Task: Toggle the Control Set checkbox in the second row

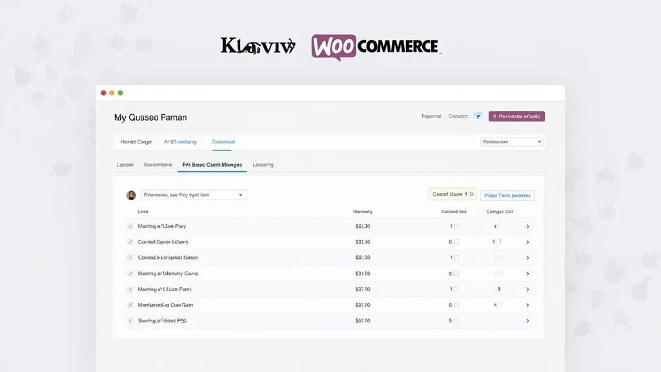Action: click(x=456, y=242)
